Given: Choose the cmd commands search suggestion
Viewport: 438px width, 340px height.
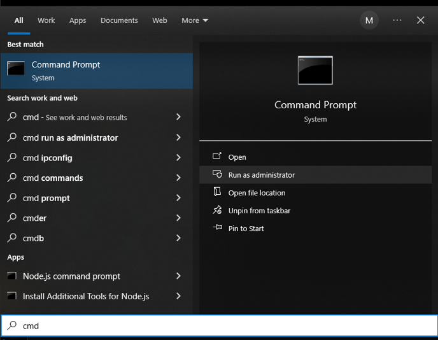Looking at the screenshot, I should (97, 178).
